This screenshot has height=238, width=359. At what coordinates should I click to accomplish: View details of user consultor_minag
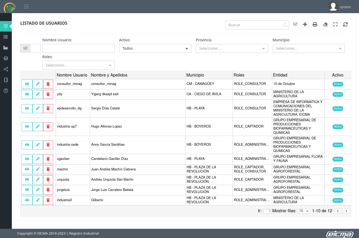[x=27, y=84]
